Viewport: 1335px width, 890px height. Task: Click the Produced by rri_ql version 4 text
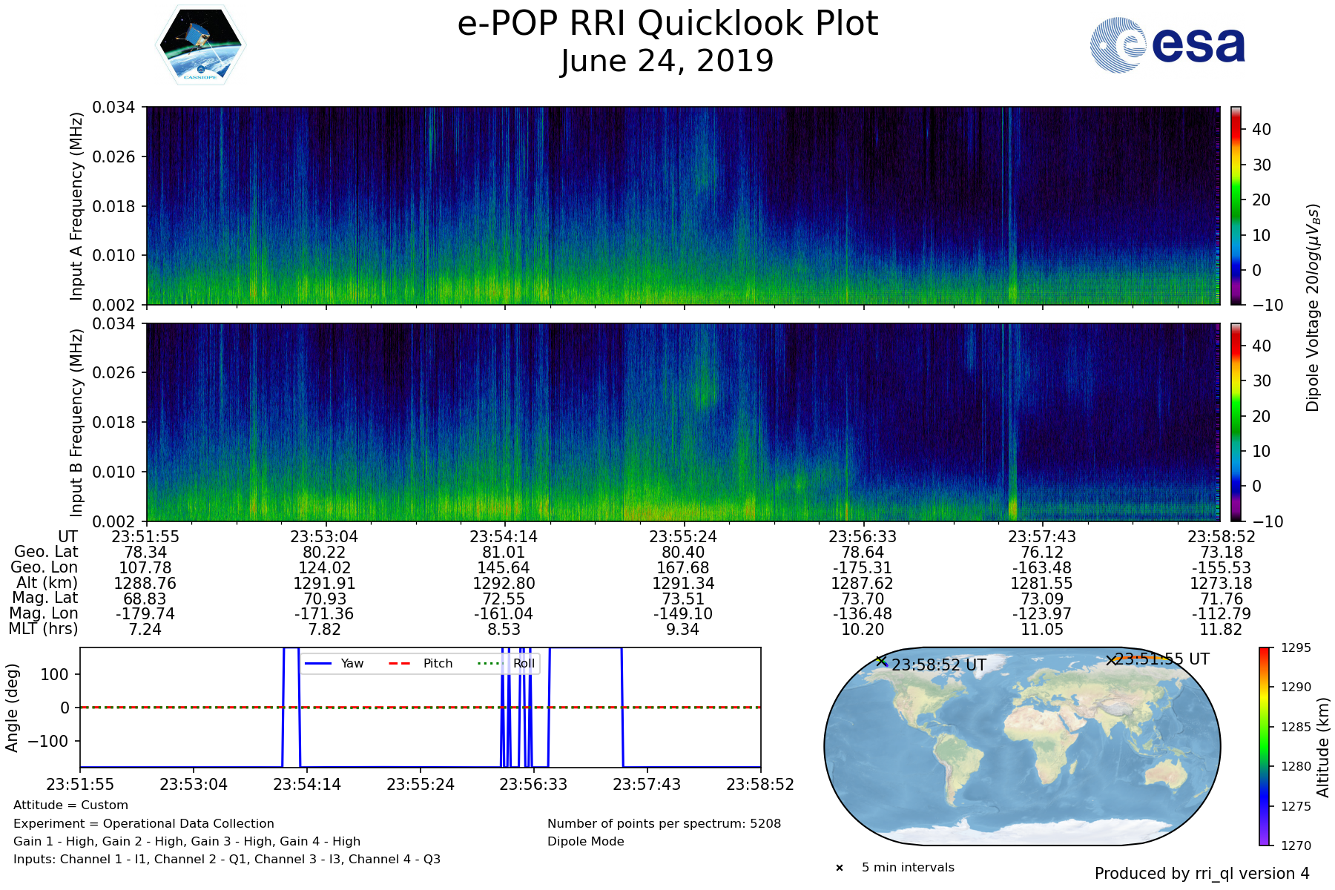[1201, 874]
